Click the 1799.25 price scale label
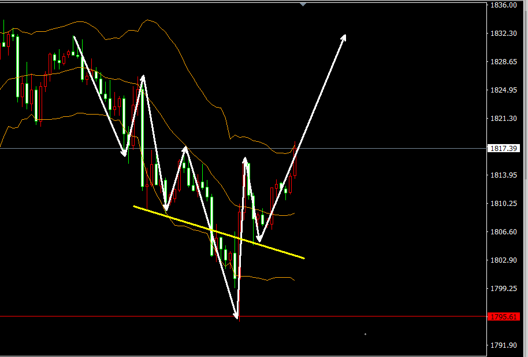The image size is (528, 357). point(503,289)
